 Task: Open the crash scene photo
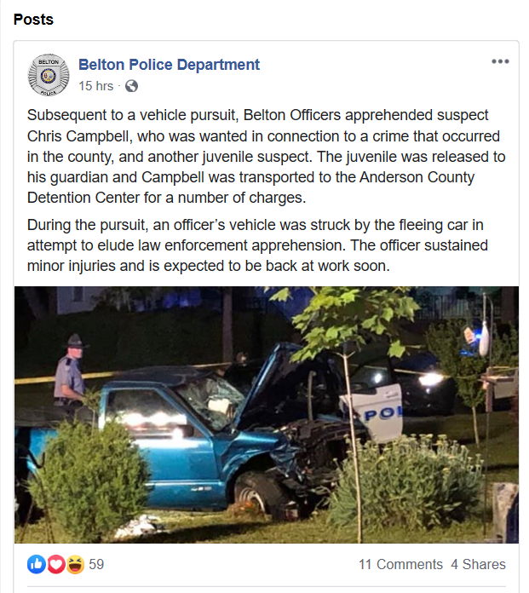(x=267, y=415)
